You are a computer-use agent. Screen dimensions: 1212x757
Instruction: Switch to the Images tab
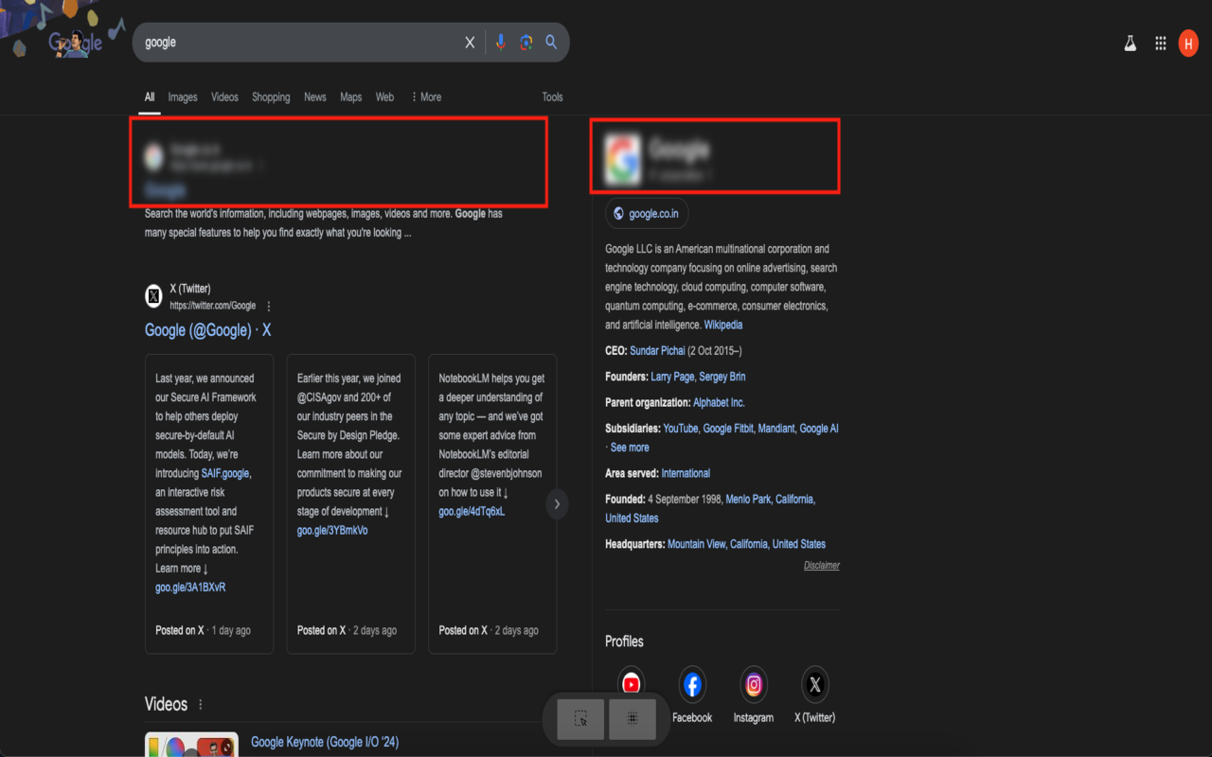pyautogui.click(x=182, y=97)
